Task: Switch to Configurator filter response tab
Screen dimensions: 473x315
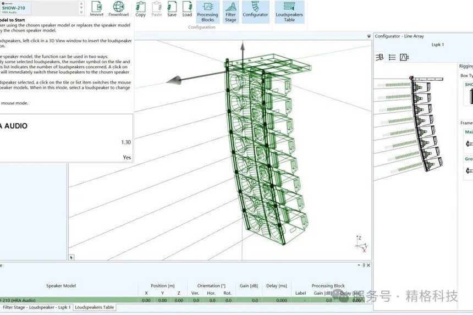Action: pyautogui.click(x=404, y=57)
